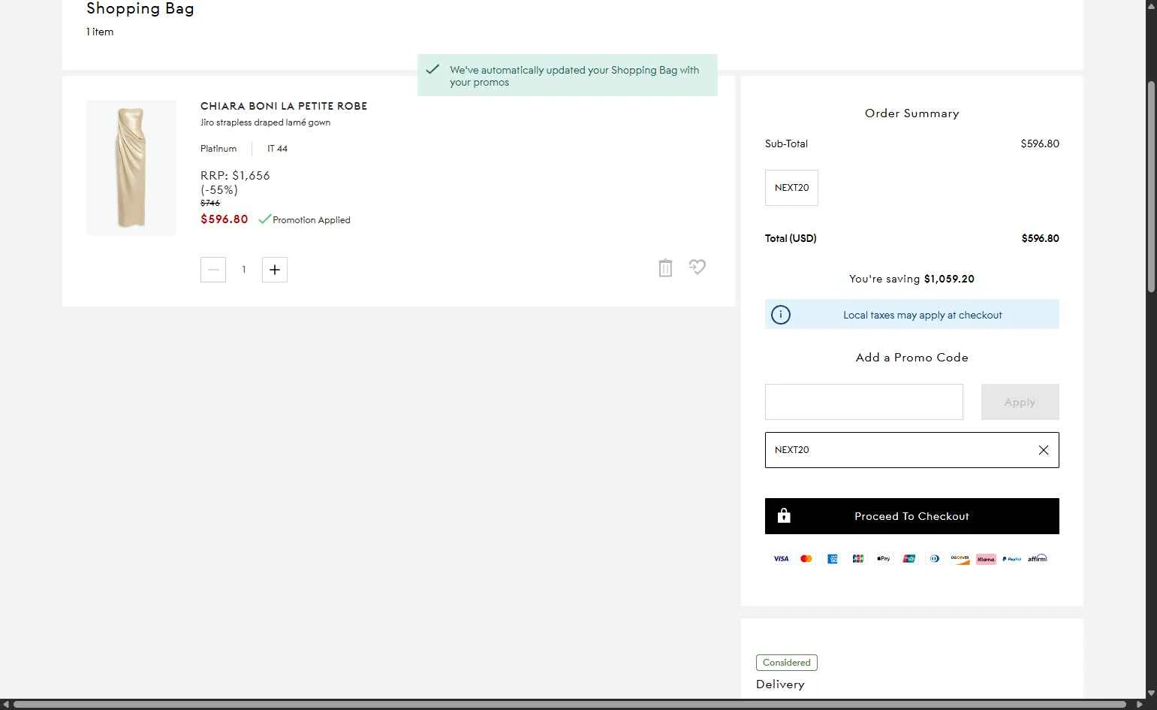The image size is (1157, 710).
Task: Click the Order Summary heading
Action: 911,113
